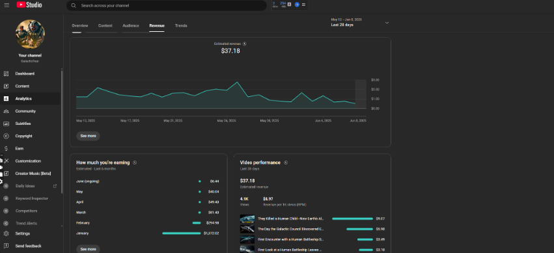The width and height of the screenshot is (554, 253).
Task: Click the Earn dollar-sign icon
Action: [x=6, y=148]
